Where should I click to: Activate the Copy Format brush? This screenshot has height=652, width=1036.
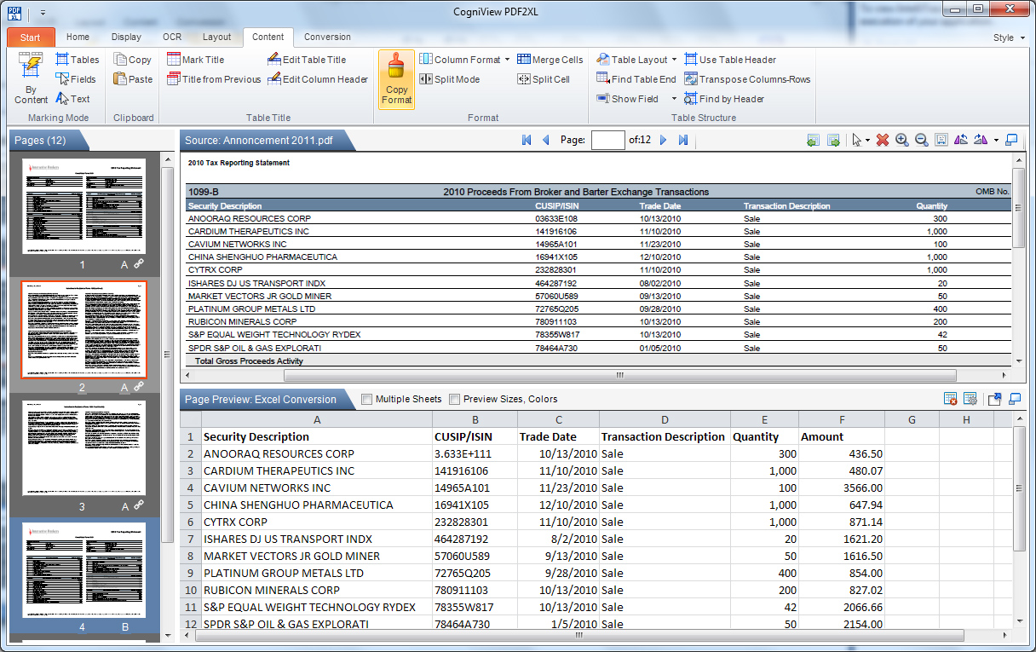[x=396, y=79]
